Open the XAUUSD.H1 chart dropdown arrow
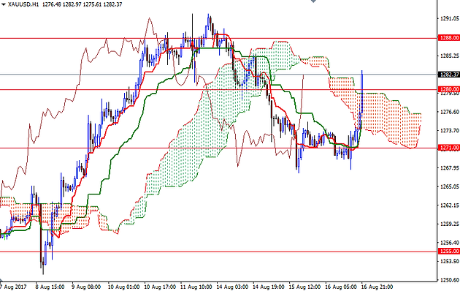Screen dimensions: 460x291 4,4
